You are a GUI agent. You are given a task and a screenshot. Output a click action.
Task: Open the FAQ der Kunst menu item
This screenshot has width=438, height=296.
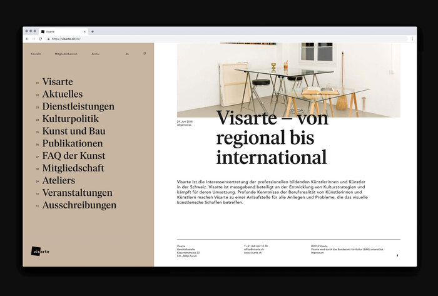click(74, 156)
